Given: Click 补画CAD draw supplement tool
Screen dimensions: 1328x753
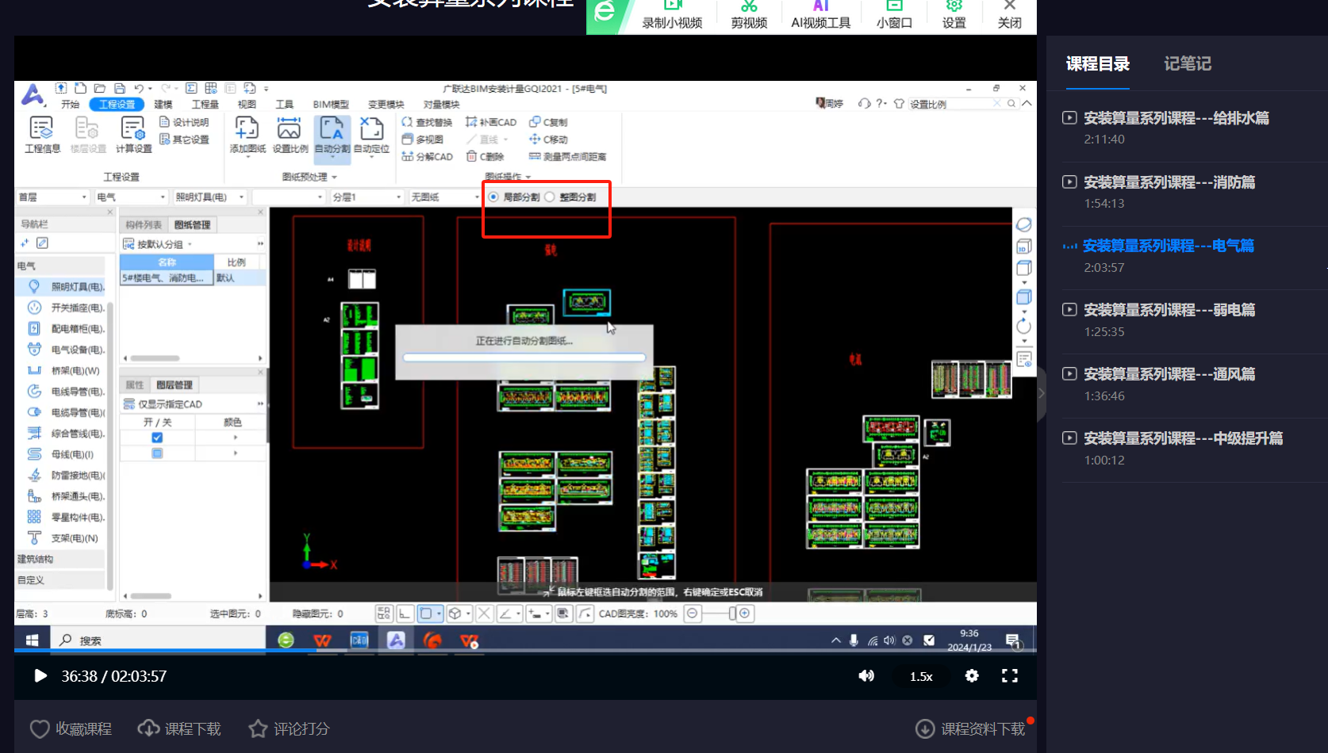Looking at the screenshot, I should tap(491, 122).
